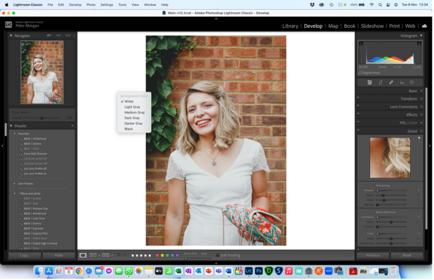The image size is (434, 280).
Task: Apply blue color label
Action: 172,256
